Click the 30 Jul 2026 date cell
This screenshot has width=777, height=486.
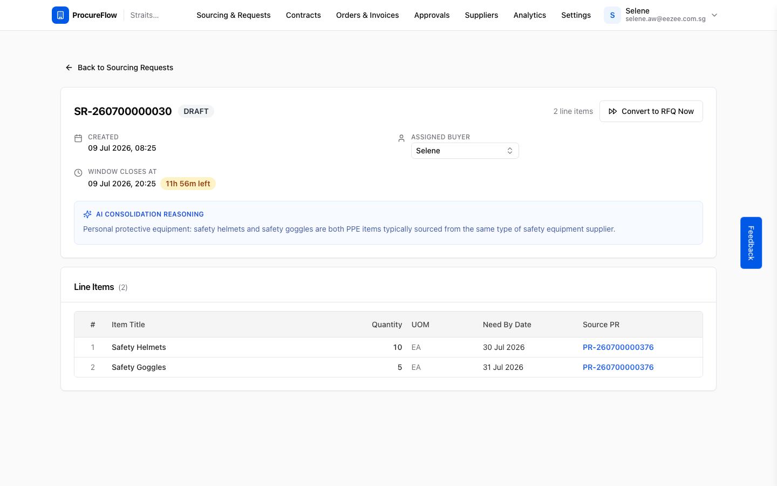click(x=504, y=347)
